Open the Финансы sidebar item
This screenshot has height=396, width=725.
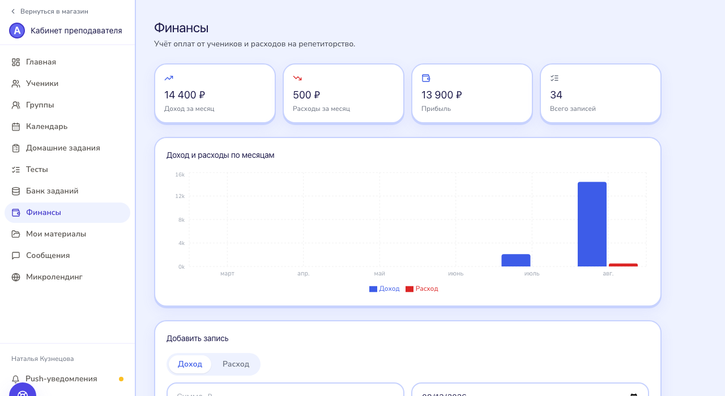tap(67, 213)
